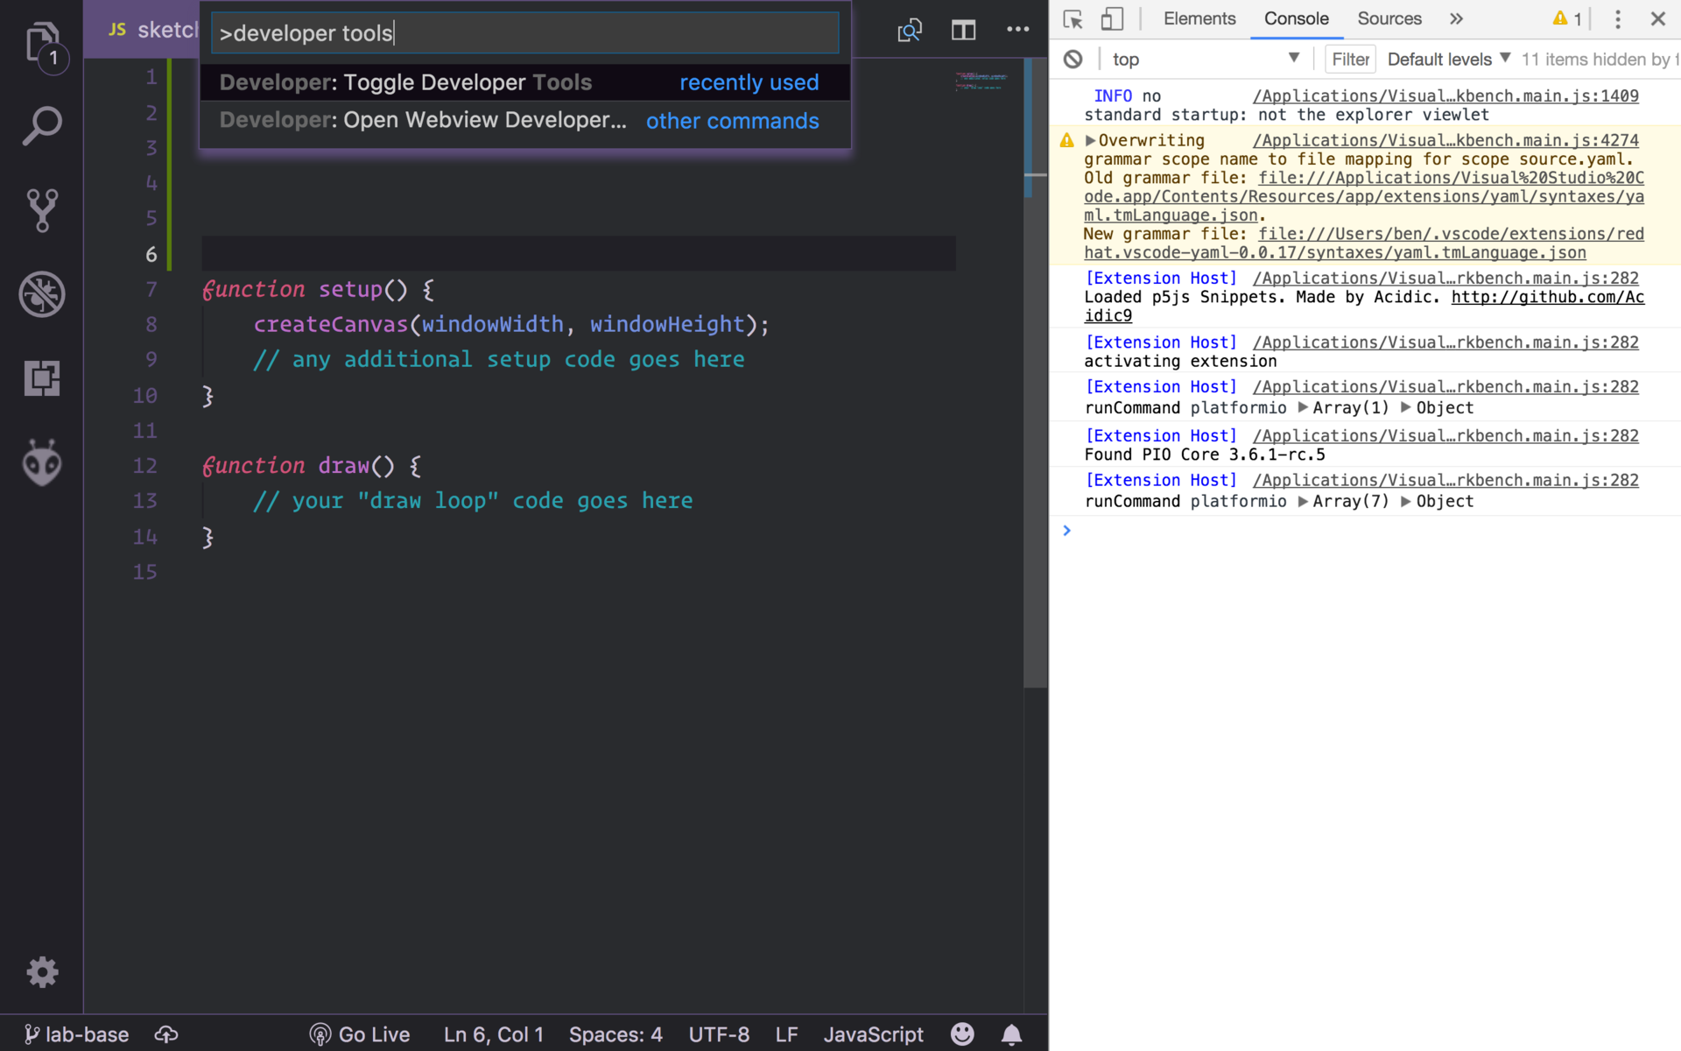Viewport: 1681px width, 1051px height.
Task: Click line number 12 in the gutter
Action: click(x=144, y=466)
